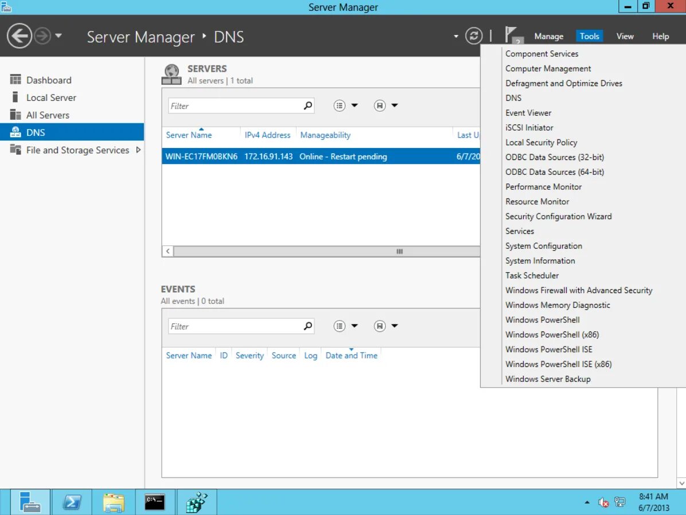Open the View menu
Screen dimensions: 686x515
[x=624, y=36]
